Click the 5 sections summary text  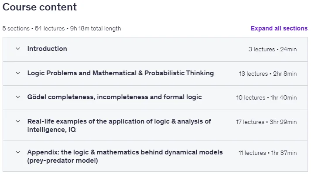[x=16, y=28]
